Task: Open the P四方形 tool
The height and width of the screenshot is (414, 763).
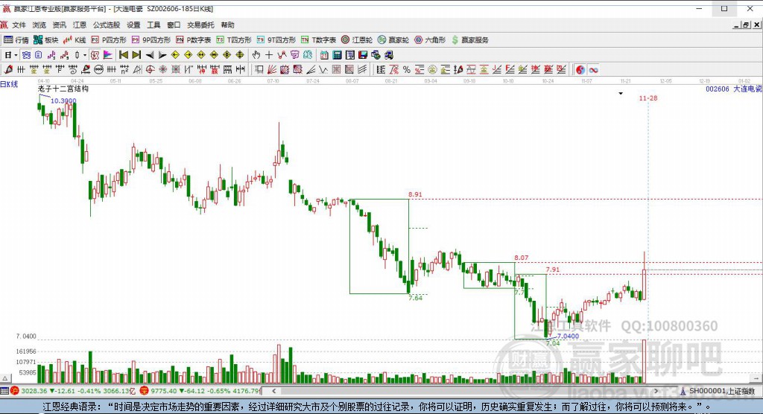Action: click(x=109, y=40)
